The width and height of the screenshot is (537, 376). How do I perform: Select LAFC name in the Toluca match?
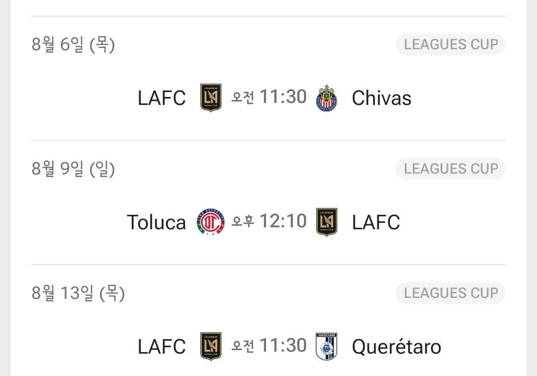376,222
